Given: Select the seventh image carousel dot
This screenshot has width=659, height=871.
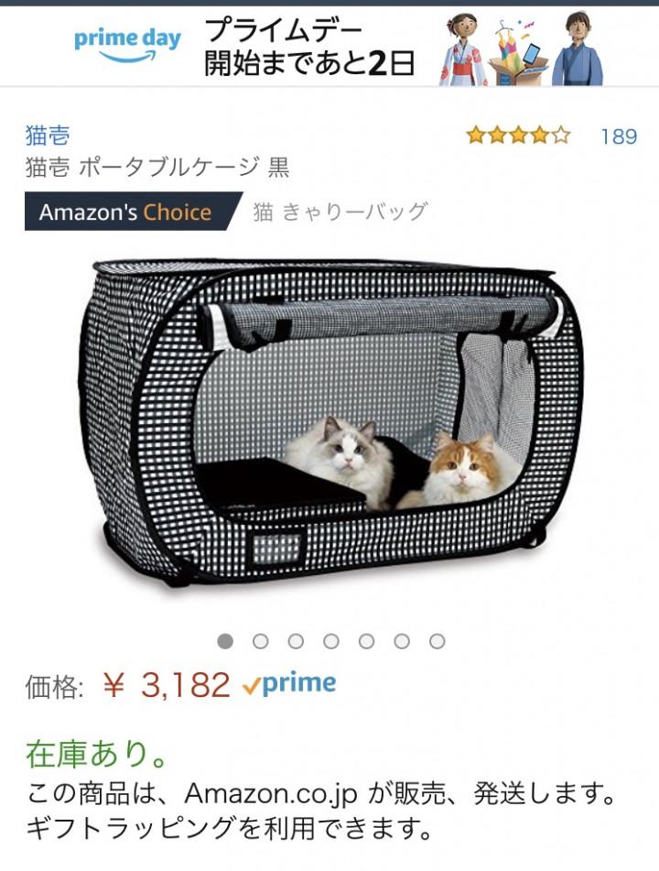Looking at the screenshot, I should tap(438, 642).
